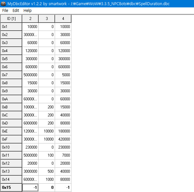This screenshot has height=192, width=194.
Task: Click the ID [1] column header
Action: pos(11,19)
